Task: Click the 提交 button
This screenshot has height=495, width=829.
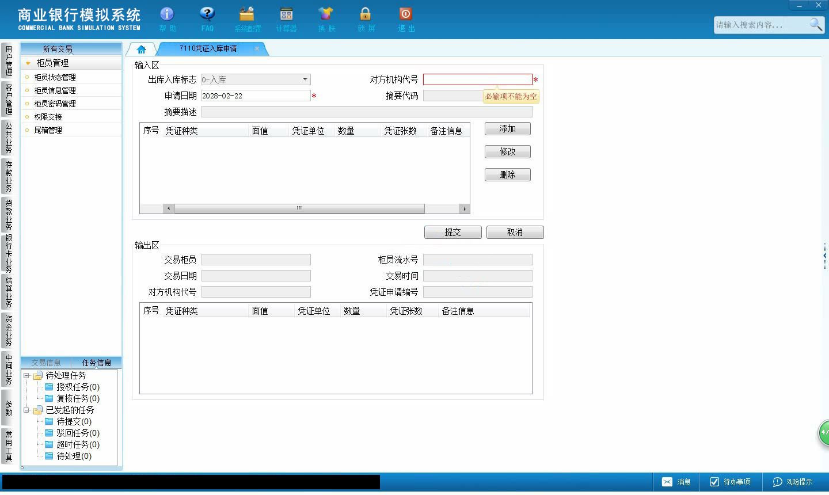Action: [x=453, y=232]
